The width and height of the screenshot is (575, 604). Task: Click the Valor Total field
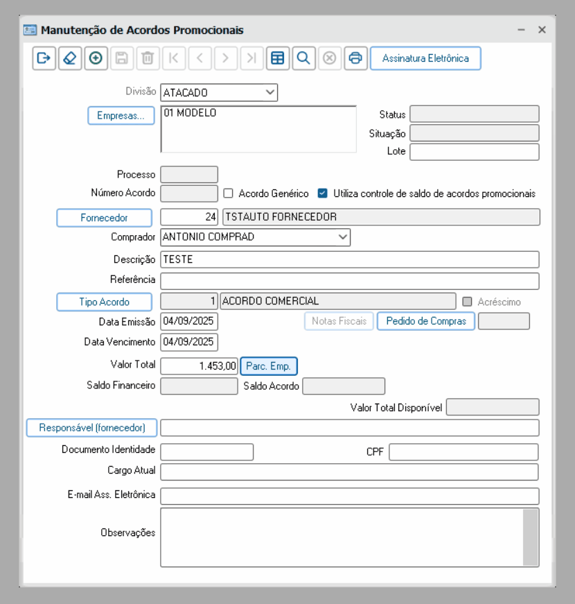199,366
